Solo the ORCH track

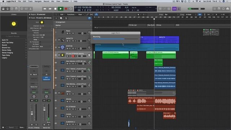[70, 94]
